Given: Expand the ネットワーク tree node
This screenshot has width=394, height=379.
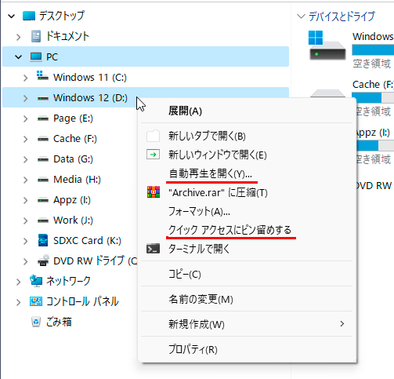Looking at the screenshot, I should tap(18, 282).
